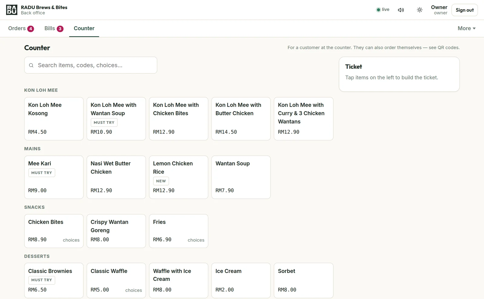Add Crispy Wantan Goreng

[x=116, y=231]
